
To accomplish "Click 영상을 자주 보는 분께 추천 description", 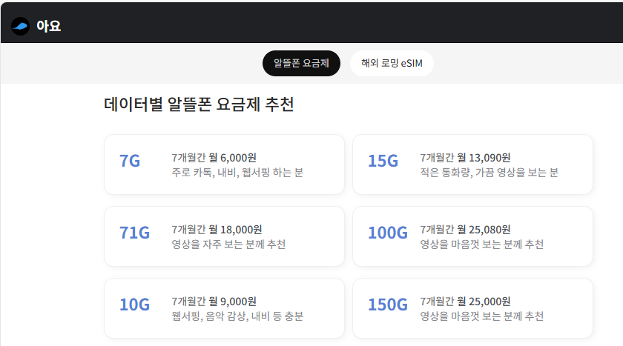I will pyautogui.click(x=228, y=244).
